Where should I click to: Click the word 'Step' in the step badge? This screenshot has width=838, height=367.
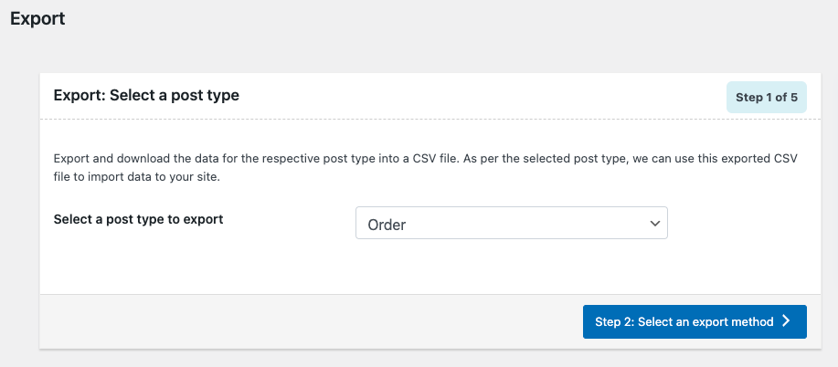[749, 97]
